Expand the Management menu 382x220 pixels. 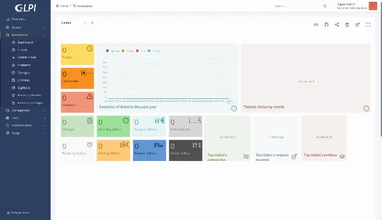tap(25, 110)
